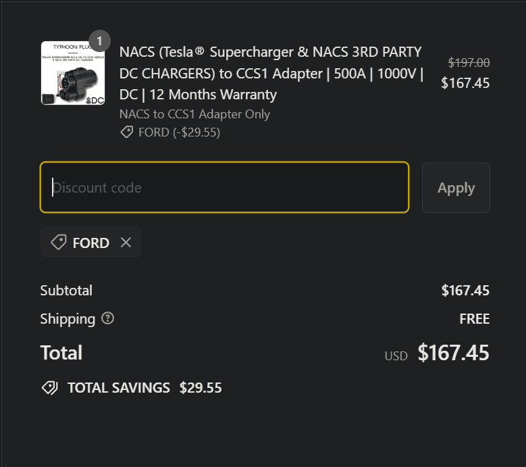This screenshot has height=467, width=526.
Task: Click the Apply discount button
Action: (456, 188)
